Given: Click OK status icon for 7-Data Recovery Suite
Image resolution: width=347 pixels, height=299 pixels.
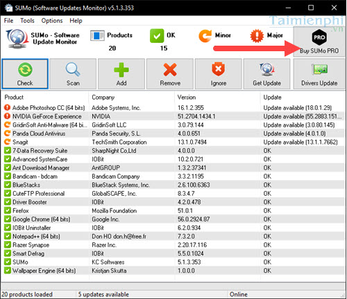Looking at the screenshot, I should point(8,151).
